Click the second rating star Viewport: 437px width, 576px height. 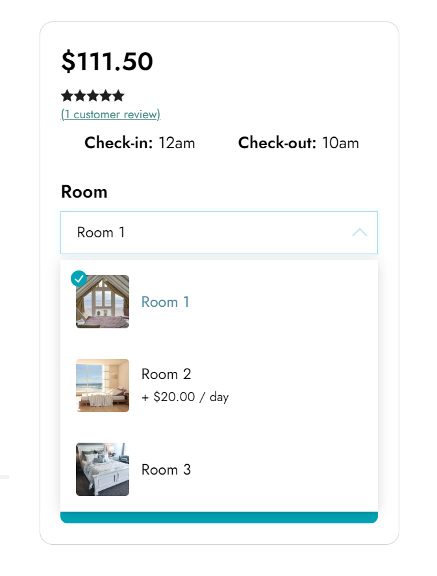80,96
